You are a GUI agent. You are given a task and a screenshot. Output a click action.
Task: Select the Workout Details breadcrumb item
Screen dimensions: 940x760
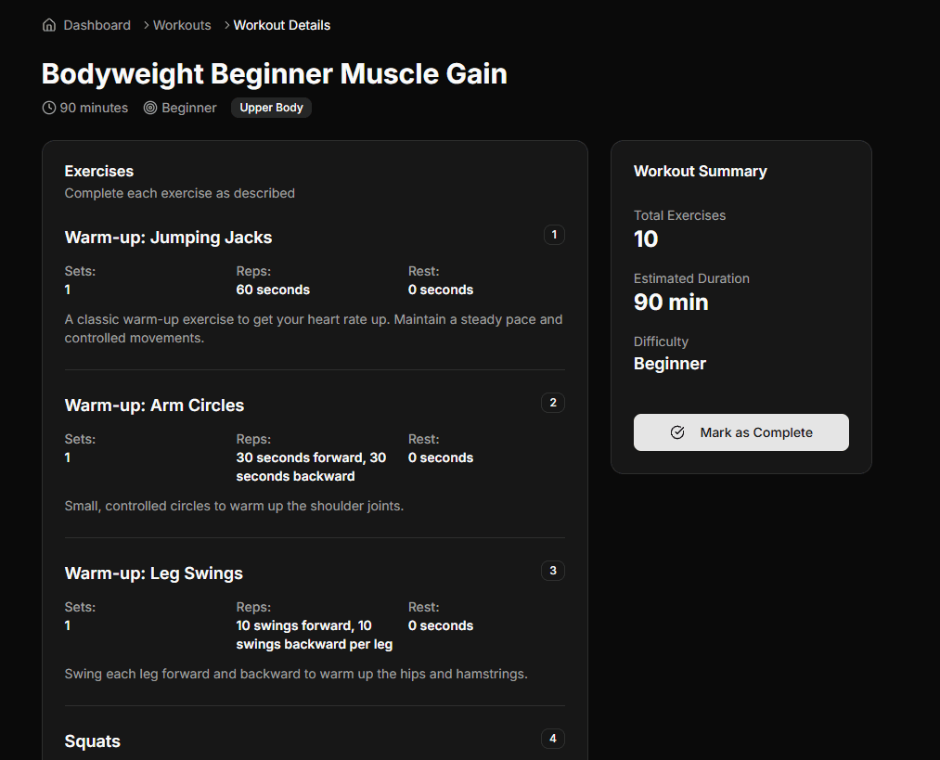[281, 25]
